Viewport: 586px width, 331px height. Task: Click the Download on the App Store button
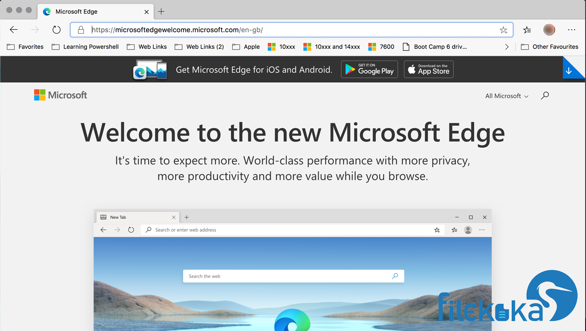[x=429, y=69]
